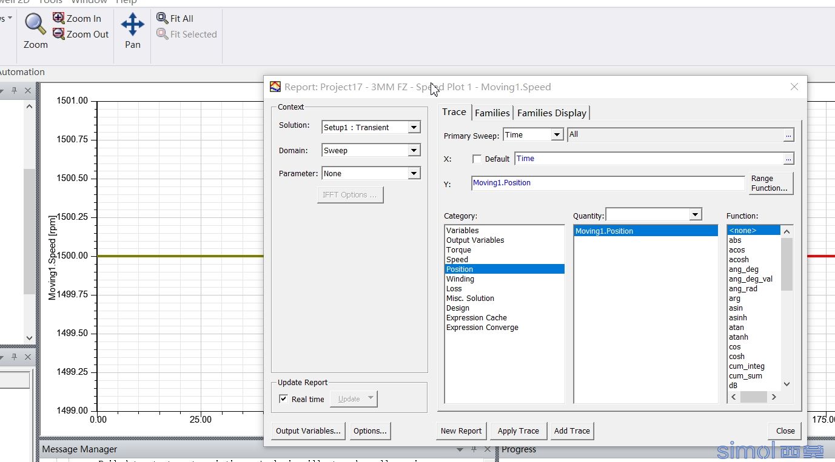Open the Parameter dropdown

tap(414, 173)
